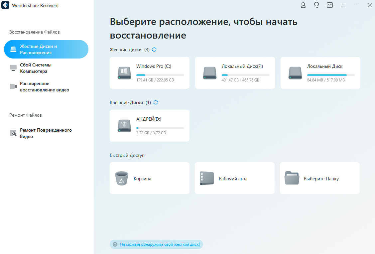Open link Не можете обнаружить свой жесткий диск?
Screen dimensions: 375x254
[160, 244]
